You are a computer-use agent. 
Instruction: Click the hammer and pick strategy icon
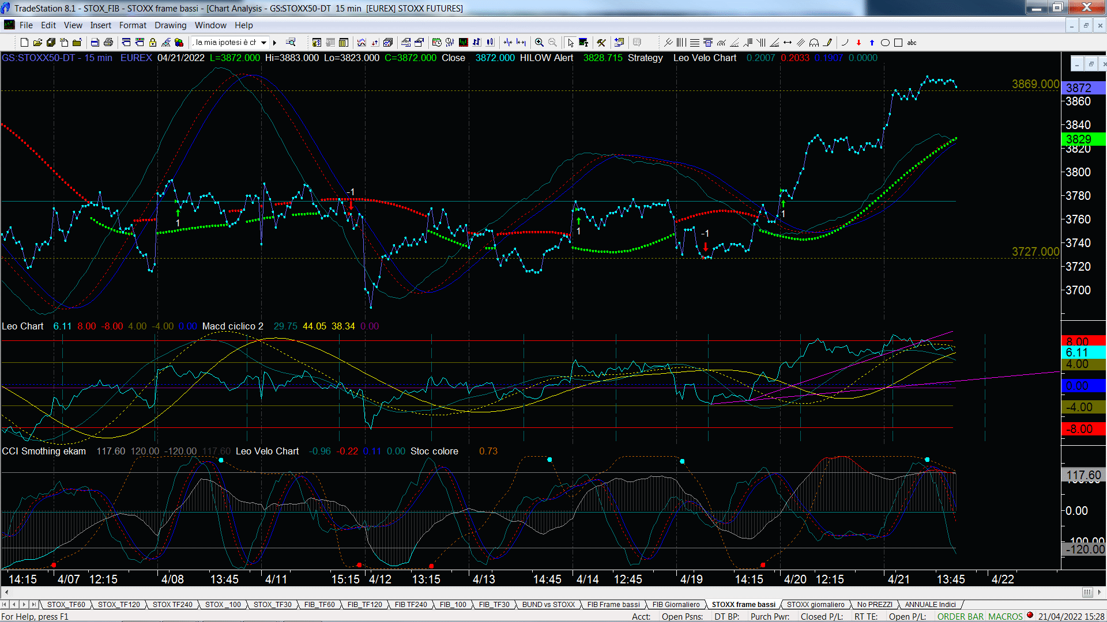coord(601,43)
